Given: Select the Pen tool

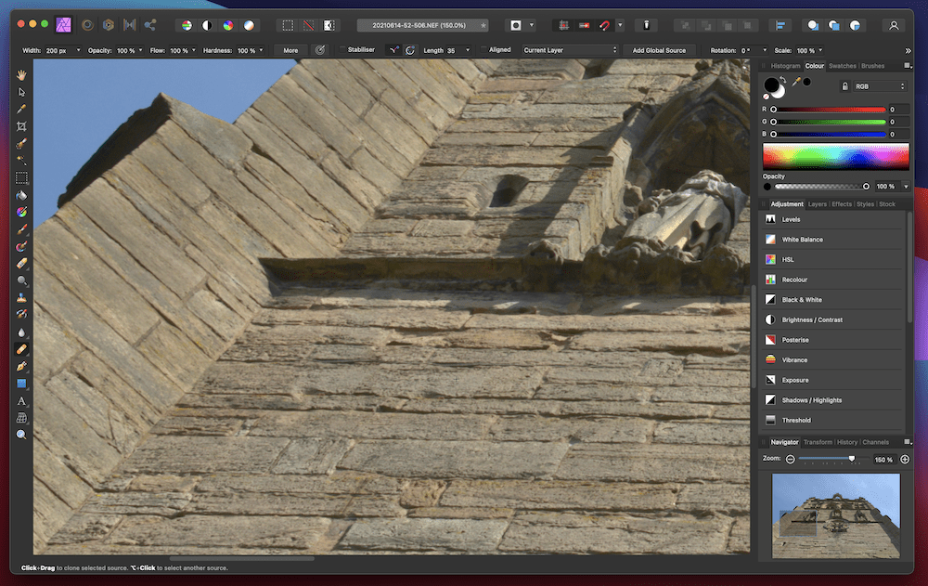Looking at the screenshot, I should (x=20, y=366).
